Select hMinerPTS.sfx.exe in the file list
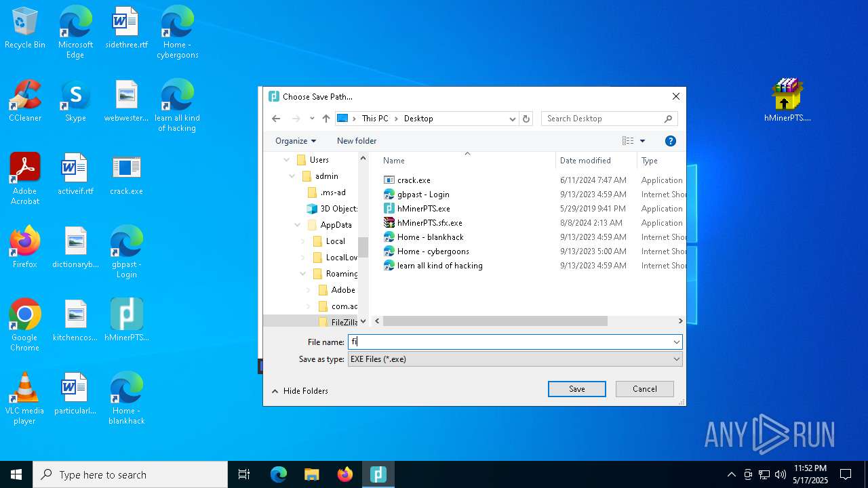The image size is (868, 488). pyautogui.click(x=429, y=223)
